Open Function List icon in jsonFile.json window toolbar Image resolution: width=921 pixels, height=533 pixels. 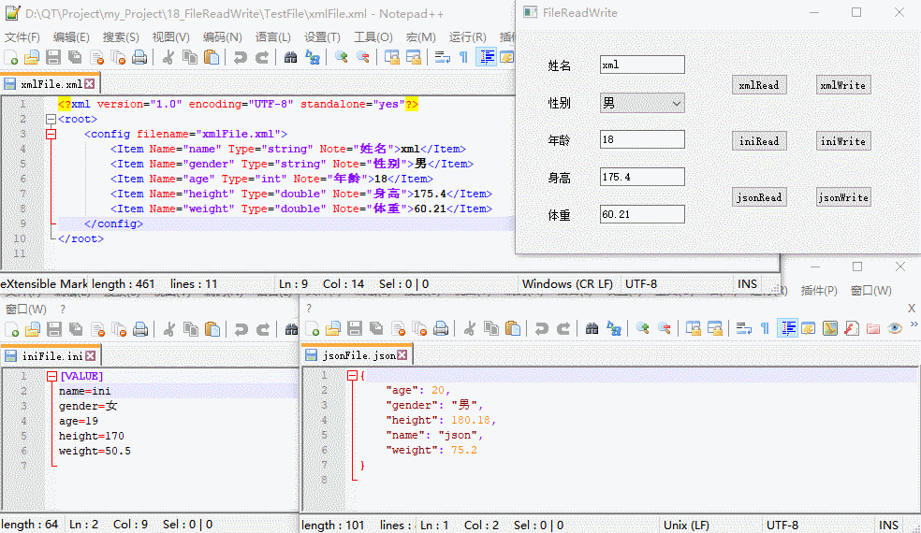pyautogui.click(x=852, y=329)
